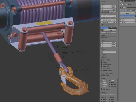This screenshot has width=136, height=102.
Task: Uncheck the Creases overlay checkbox
Action: [x=101, y=84]
